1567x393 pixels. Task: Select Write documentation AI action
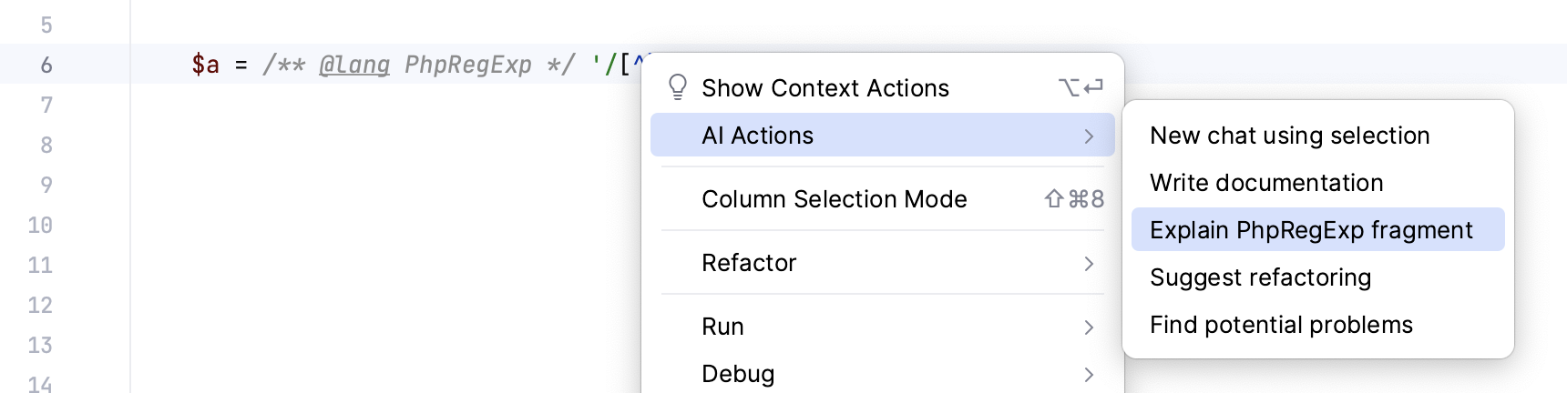pos(1265,183)
